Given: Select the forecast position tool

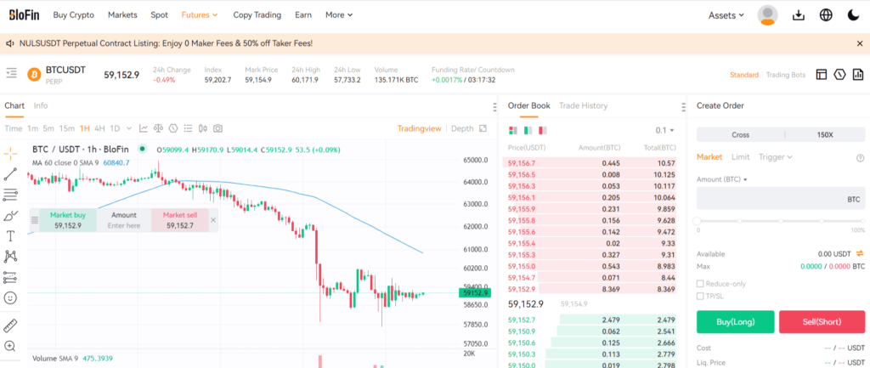Looking at the screenshot, I should pyautogui.click(x=10, y=277).
